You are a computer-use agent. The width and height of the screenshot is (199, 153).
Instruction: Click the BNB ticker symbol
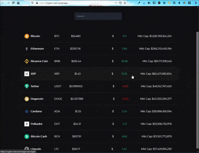point(57,61)
